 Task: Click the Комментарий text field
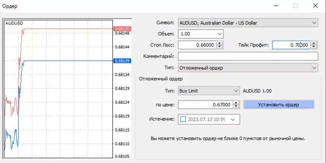[248, 56]
